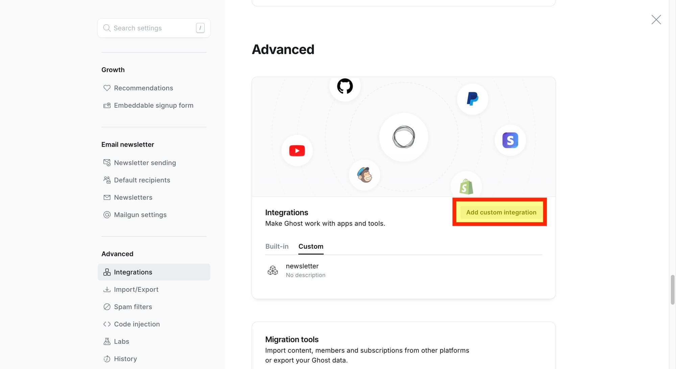This screenshot has height=369, width=676.
Task: Click the vertical scrollbar thumb
Action: point(673,290)
